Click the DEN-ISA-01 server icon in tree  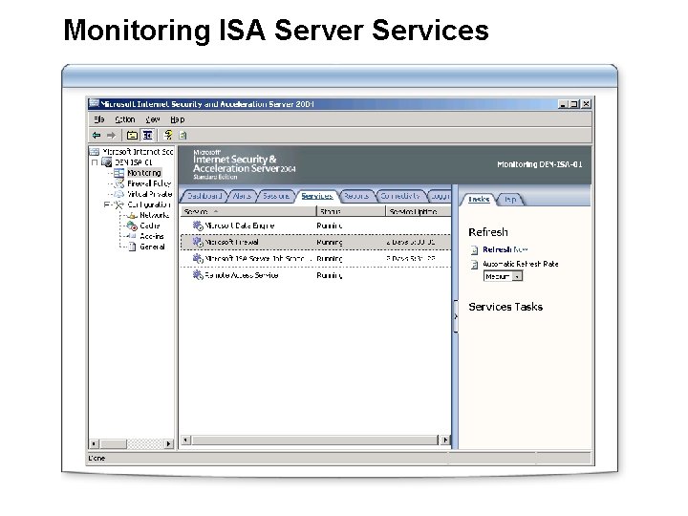[107, 162]
